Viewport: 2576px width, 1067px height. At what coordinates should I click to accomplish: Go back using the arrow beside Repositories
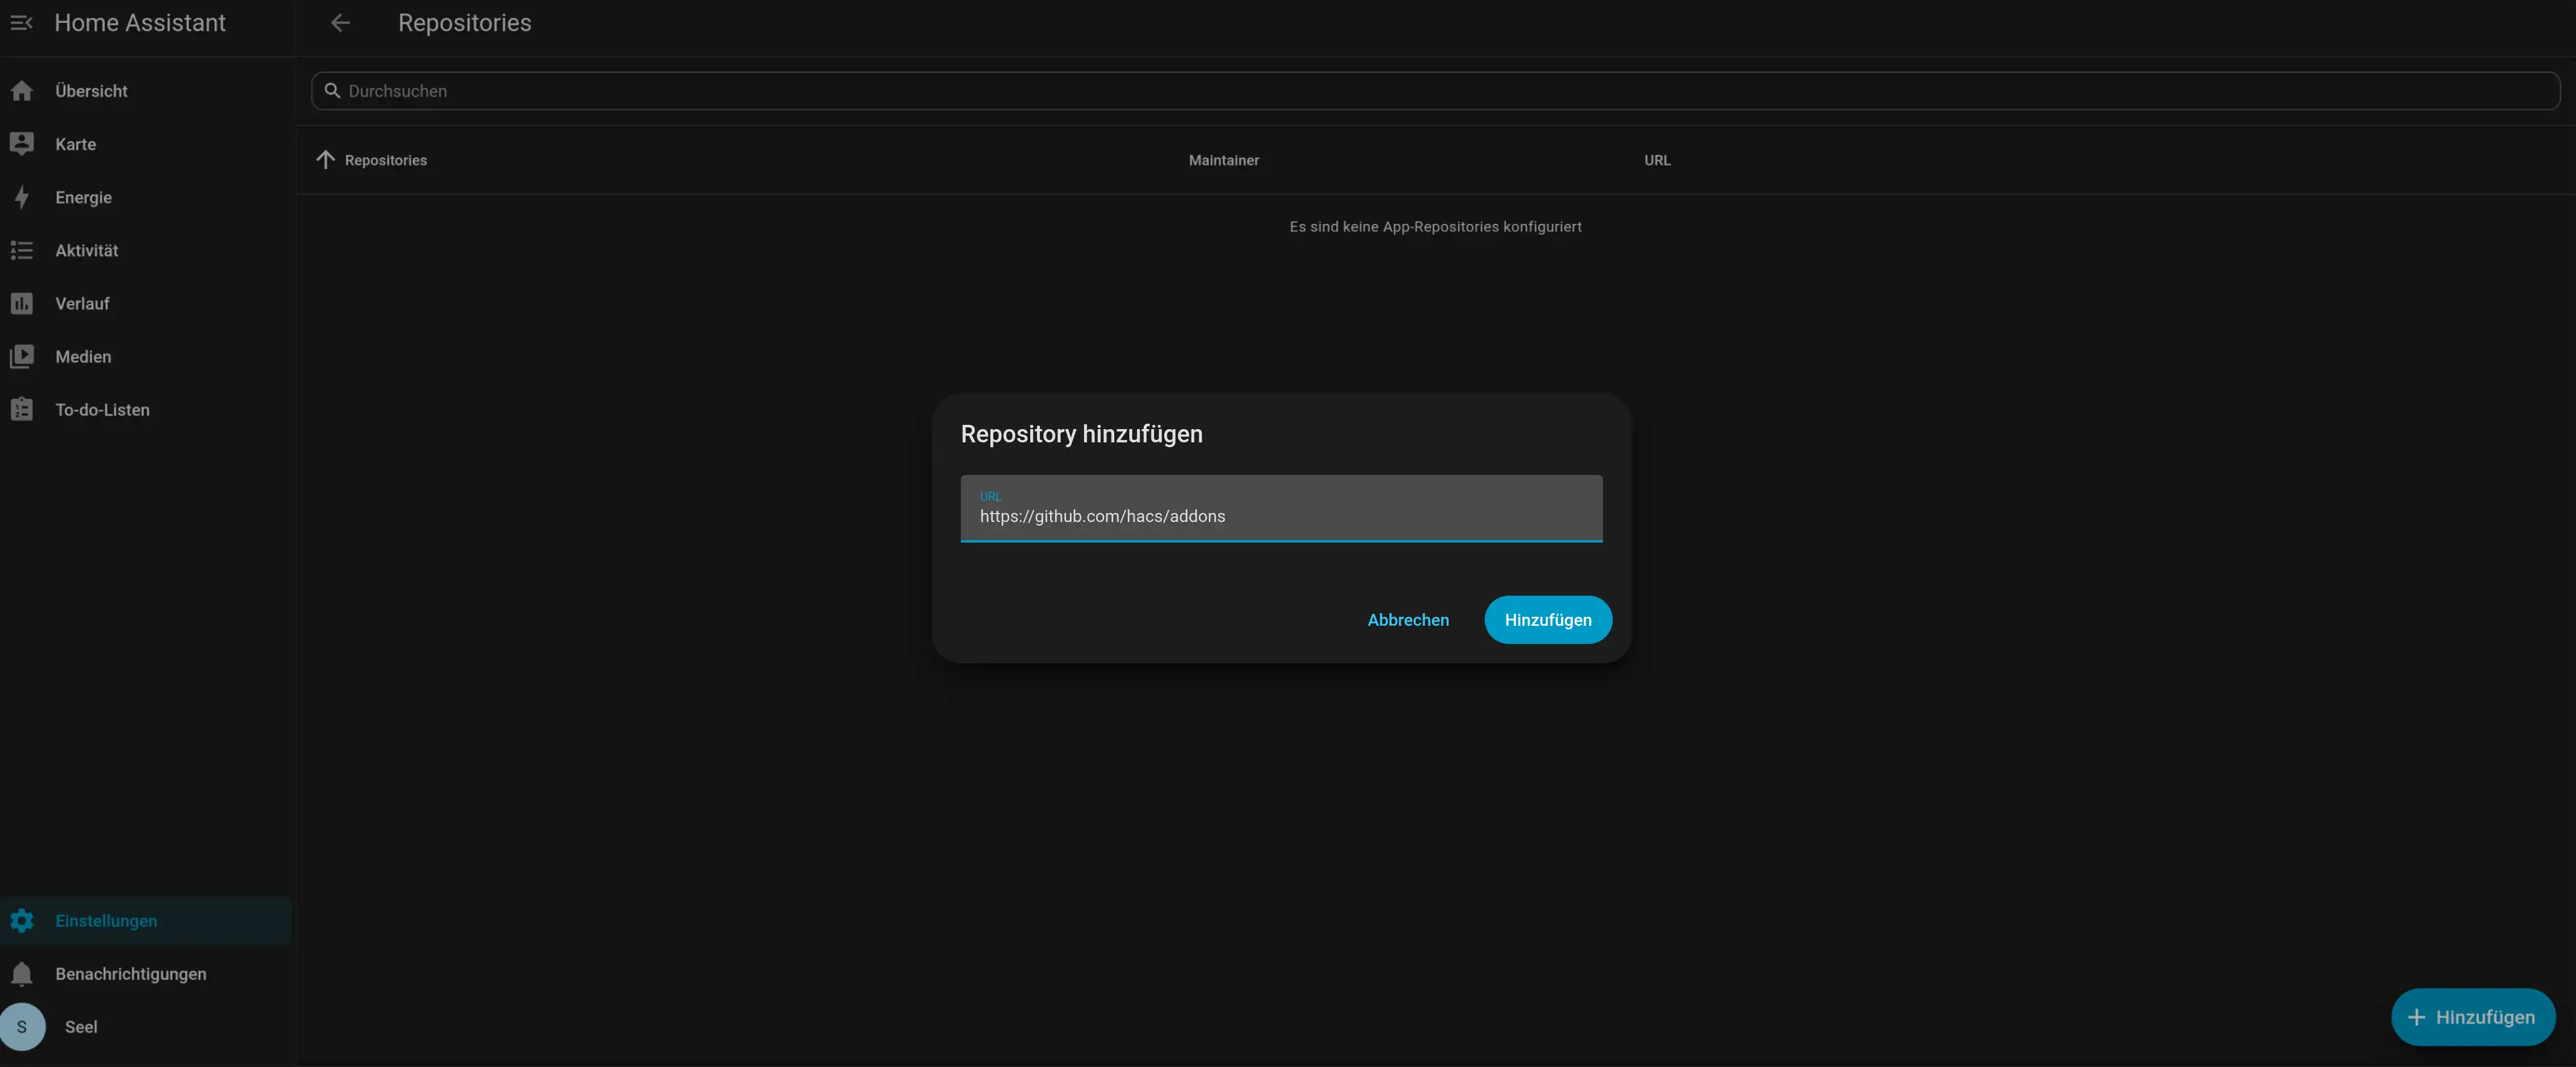pyautogui.click(x=340, y=22)
